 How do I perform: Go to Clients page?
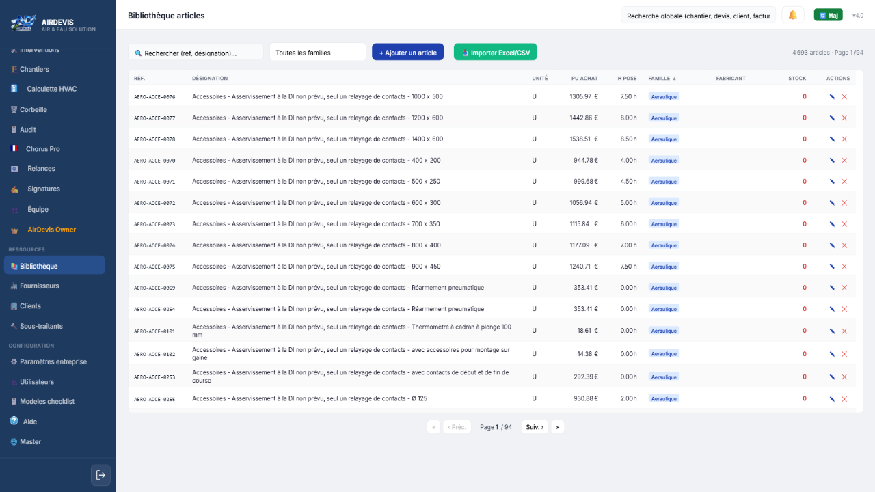click(x=30, y=306)
